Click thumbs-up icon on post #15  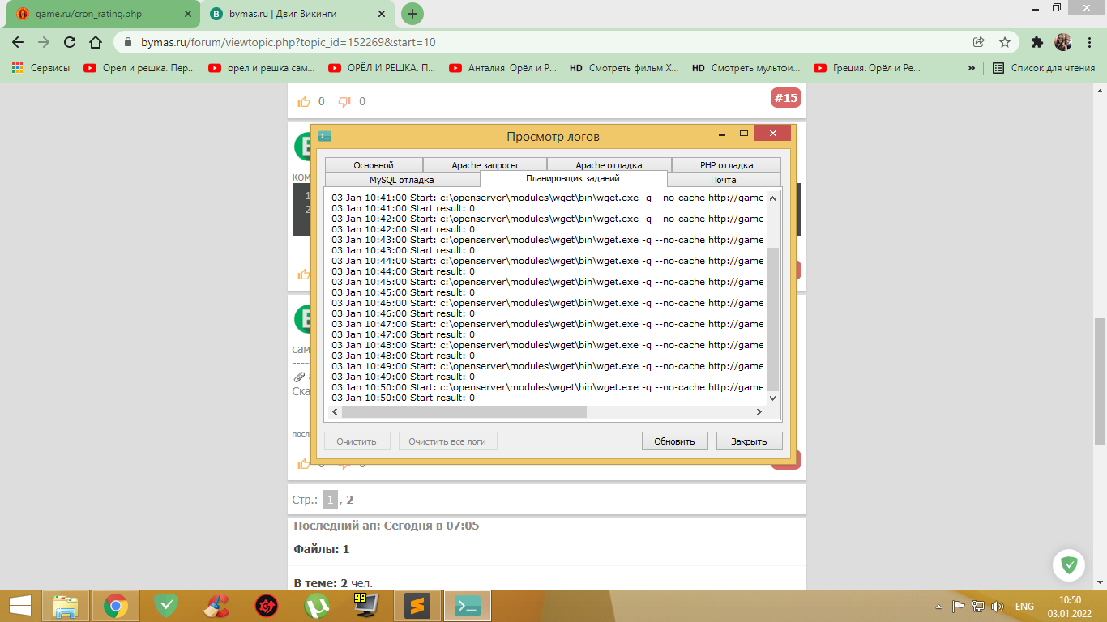point(304,101)
